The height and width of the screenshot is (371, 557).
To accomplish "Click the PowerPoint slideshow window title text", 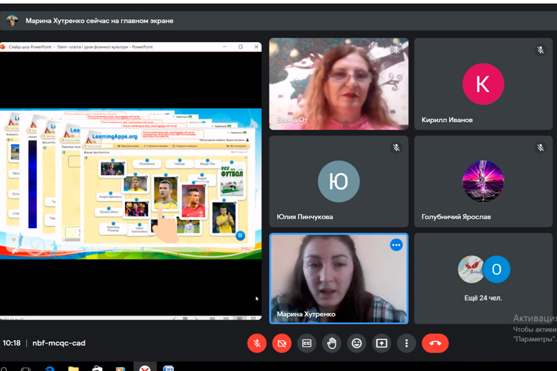I will 80,47.
